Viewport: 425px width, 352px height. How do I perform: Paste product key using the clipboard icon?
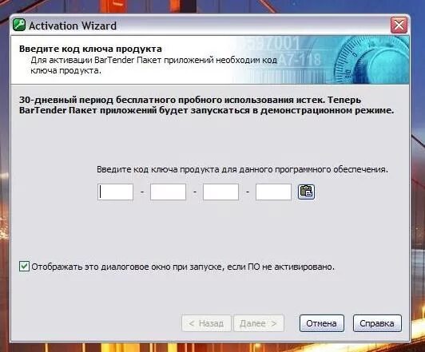tap(306, 192)
